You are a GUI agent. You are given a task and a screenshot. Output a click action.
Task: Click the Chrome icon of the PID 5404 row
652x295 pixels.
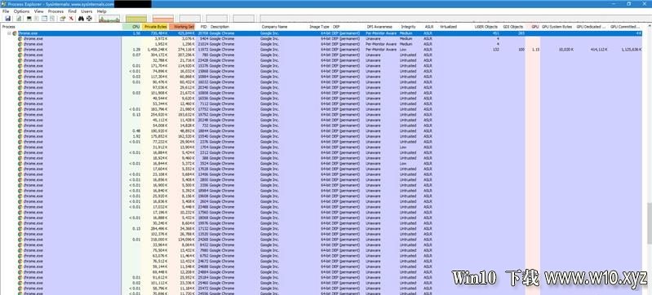point(20,38)
